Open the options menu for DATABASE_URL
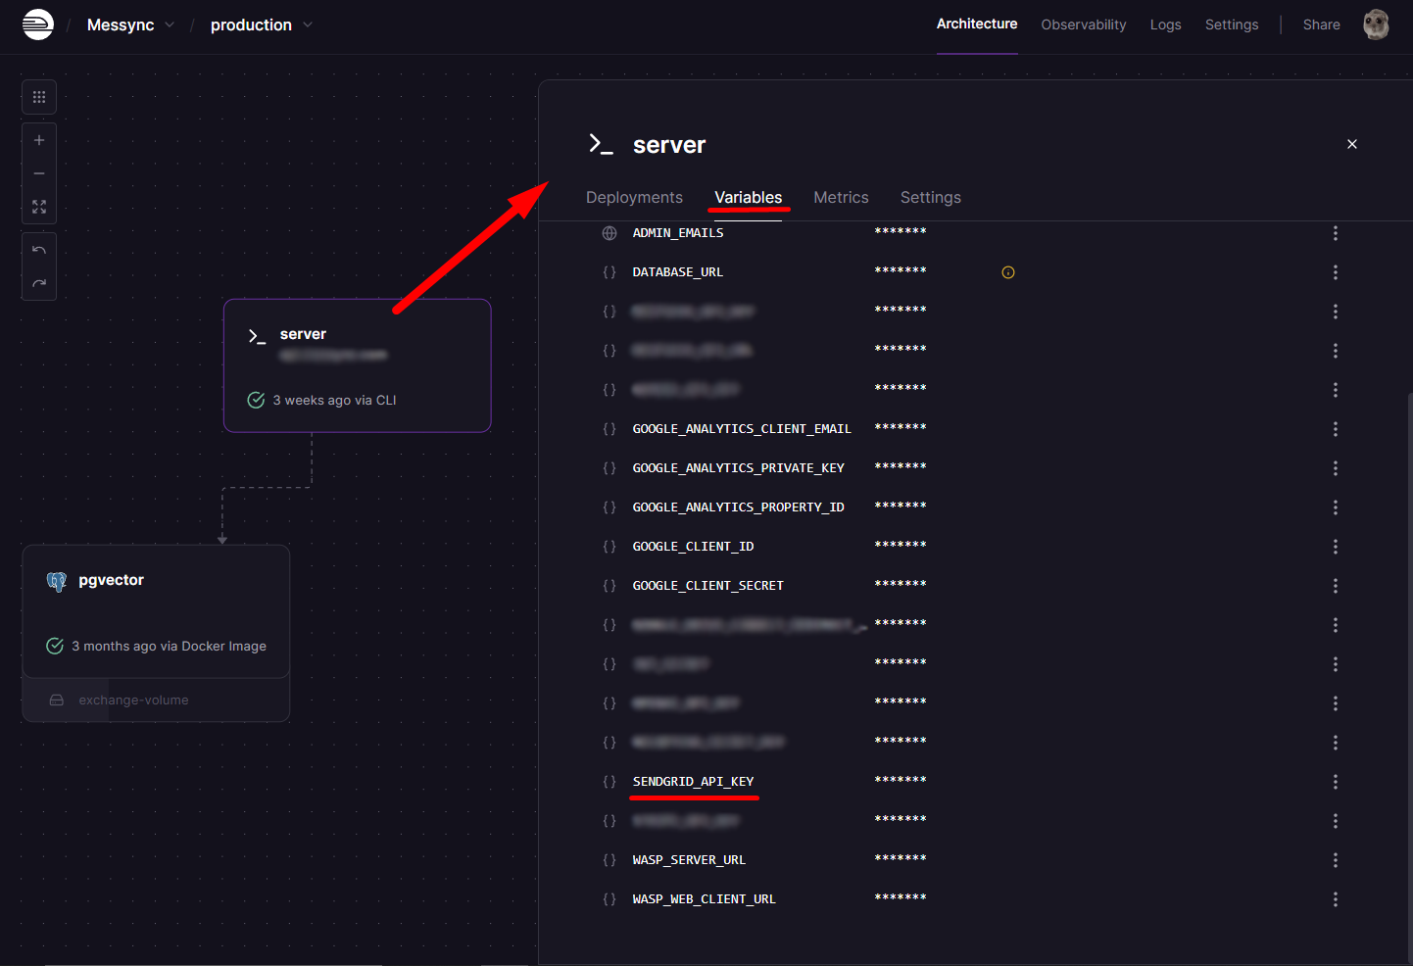Viewport: 1413px width, 966px height. (1336, 272)
